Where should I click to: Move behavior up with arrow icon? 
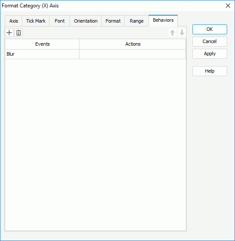[172, 33]
